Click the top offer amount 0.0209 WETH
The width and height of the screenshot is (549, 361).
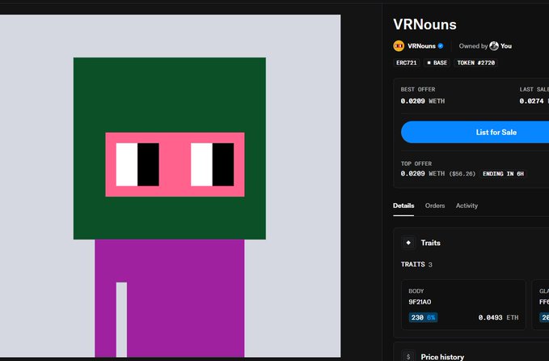[423, 173]
